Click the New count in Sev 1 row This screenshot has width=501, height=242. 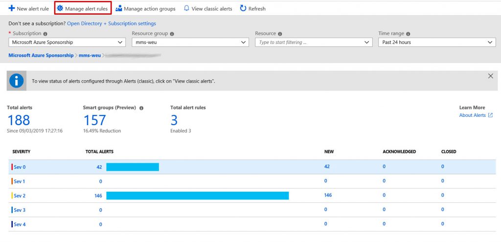coord(325,181)
